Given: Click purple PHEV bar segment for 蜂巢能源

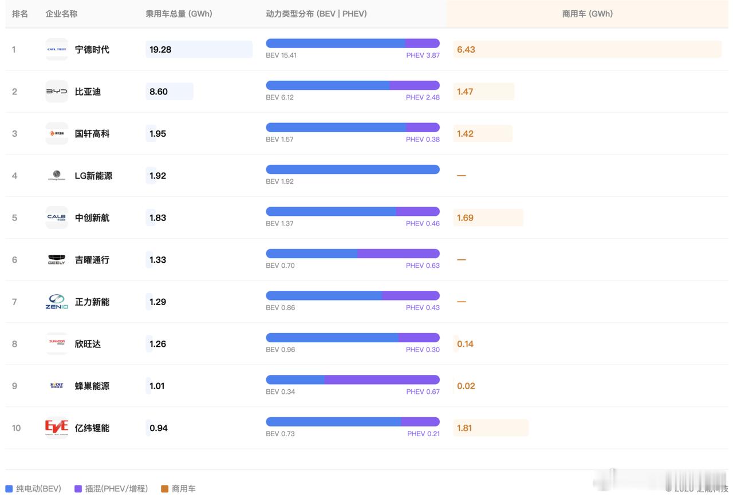Looking at the screenshot, I should click(x=382, y=380).
